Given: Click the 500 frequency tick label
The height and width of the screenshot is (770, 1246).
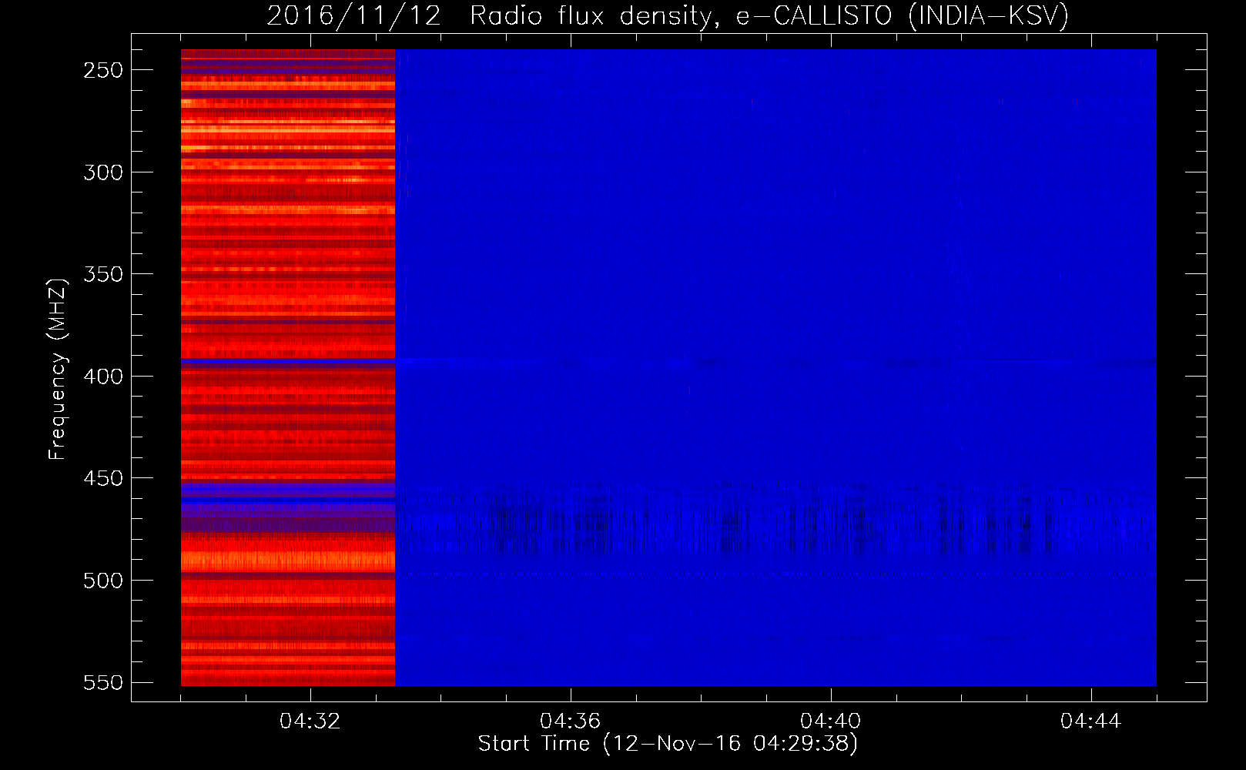Looking at the screenshot, I should (x=103, y=581).
